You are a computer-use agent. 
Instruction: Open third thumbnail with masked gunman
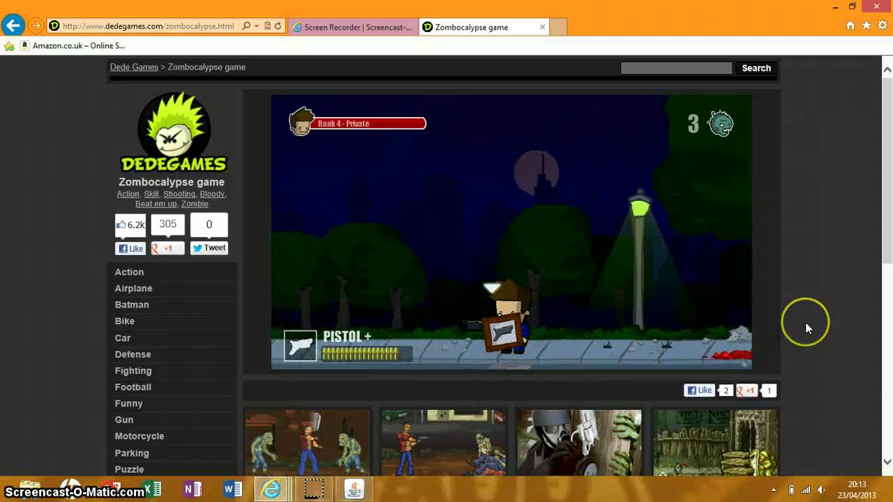pyautogui.click(x=579, y=443)
